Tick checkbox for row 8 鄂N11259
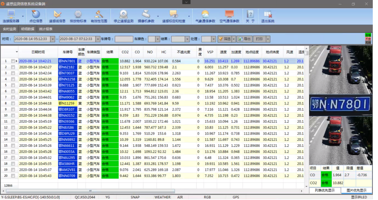378x200 pixels. (13, 104)
